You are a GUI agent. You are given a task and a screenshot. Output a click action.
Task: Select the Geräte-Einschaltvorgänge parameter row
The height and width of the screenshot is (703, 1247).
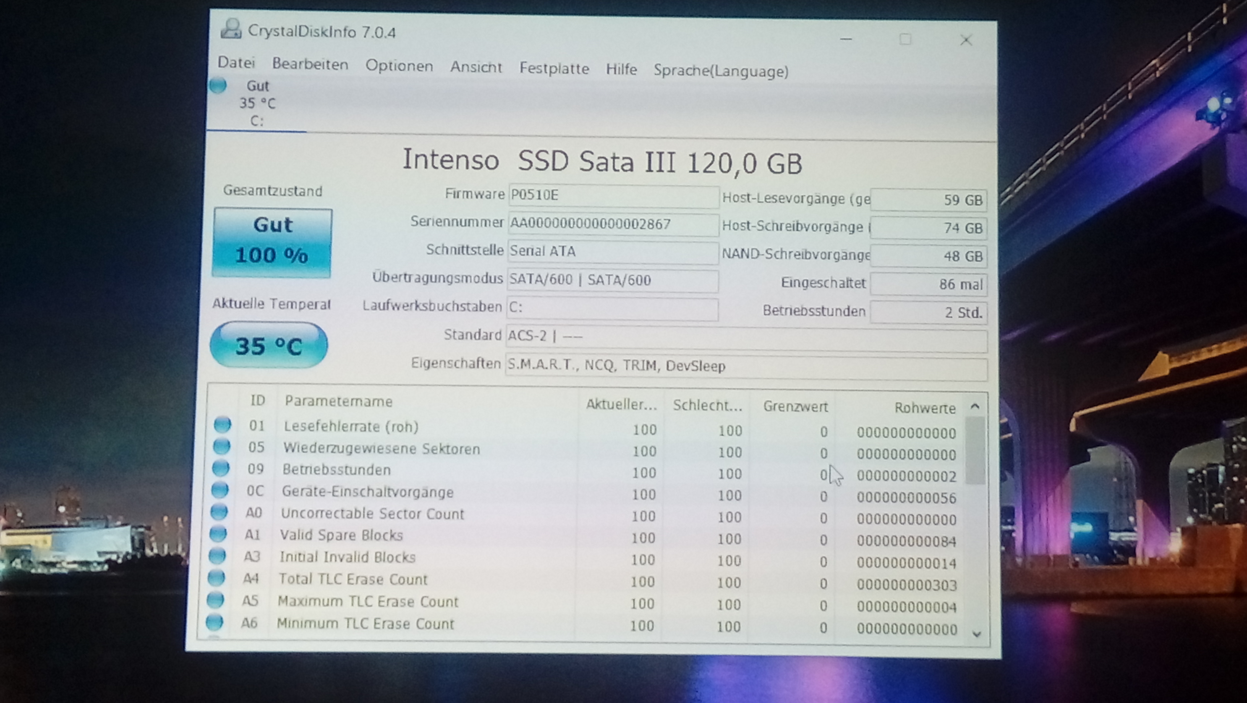click(x=368, y=492)
